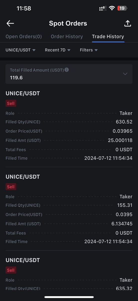Open the Recent 7D time range dropdown
The image size is (138, 301).
[58, 50]
